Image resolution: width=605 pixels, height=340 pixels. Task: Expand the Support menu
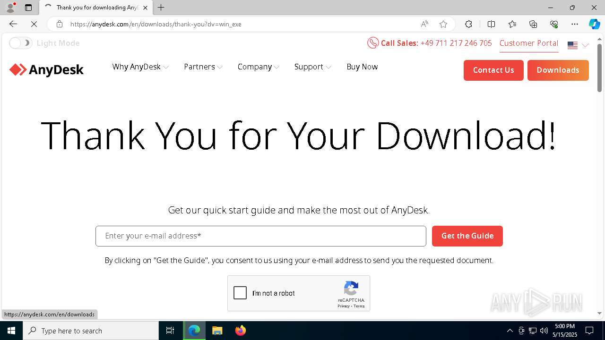[313, 67]
